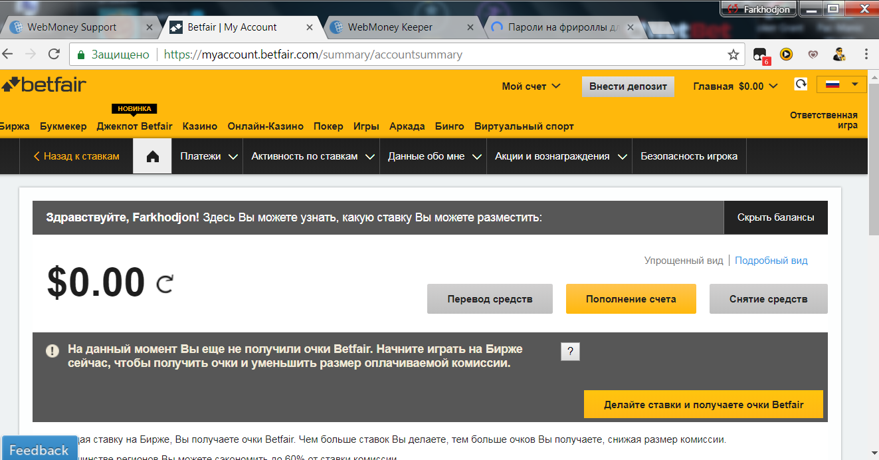Image resolution: width=879 pixels, height=460 pixels.
Task: Open the Бинго section
Action: tap(450, 126)
